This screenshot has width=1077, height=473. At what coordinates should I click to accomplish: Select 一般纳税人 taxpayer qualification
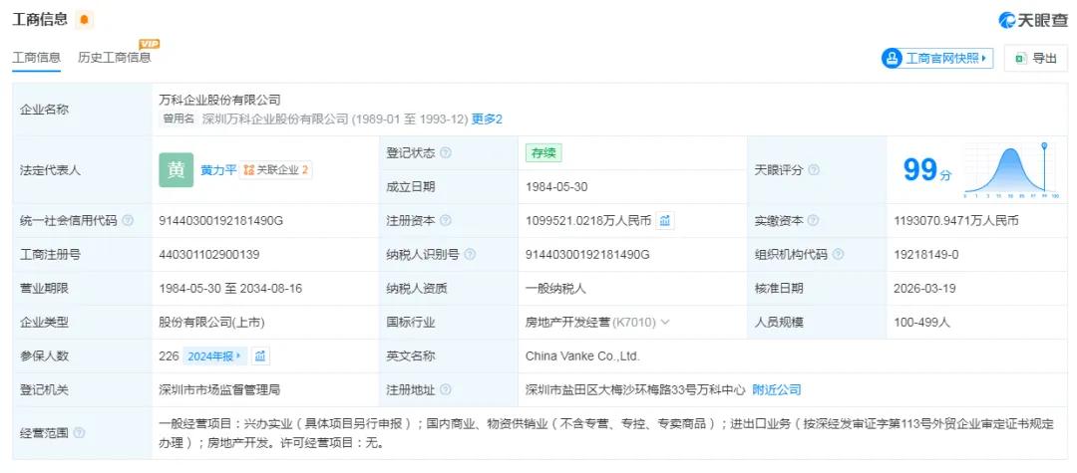555,289
